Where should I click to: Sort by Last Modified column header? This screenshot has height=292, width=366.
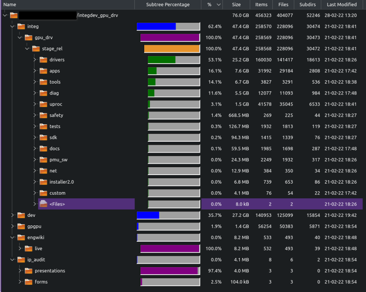[x=342, y=5]
